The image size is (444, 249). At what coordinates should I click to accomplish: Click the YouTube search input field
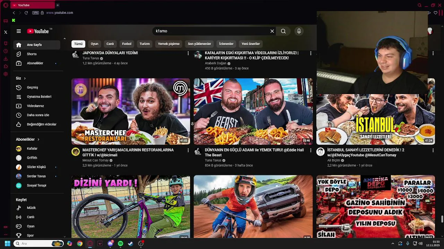212,31
